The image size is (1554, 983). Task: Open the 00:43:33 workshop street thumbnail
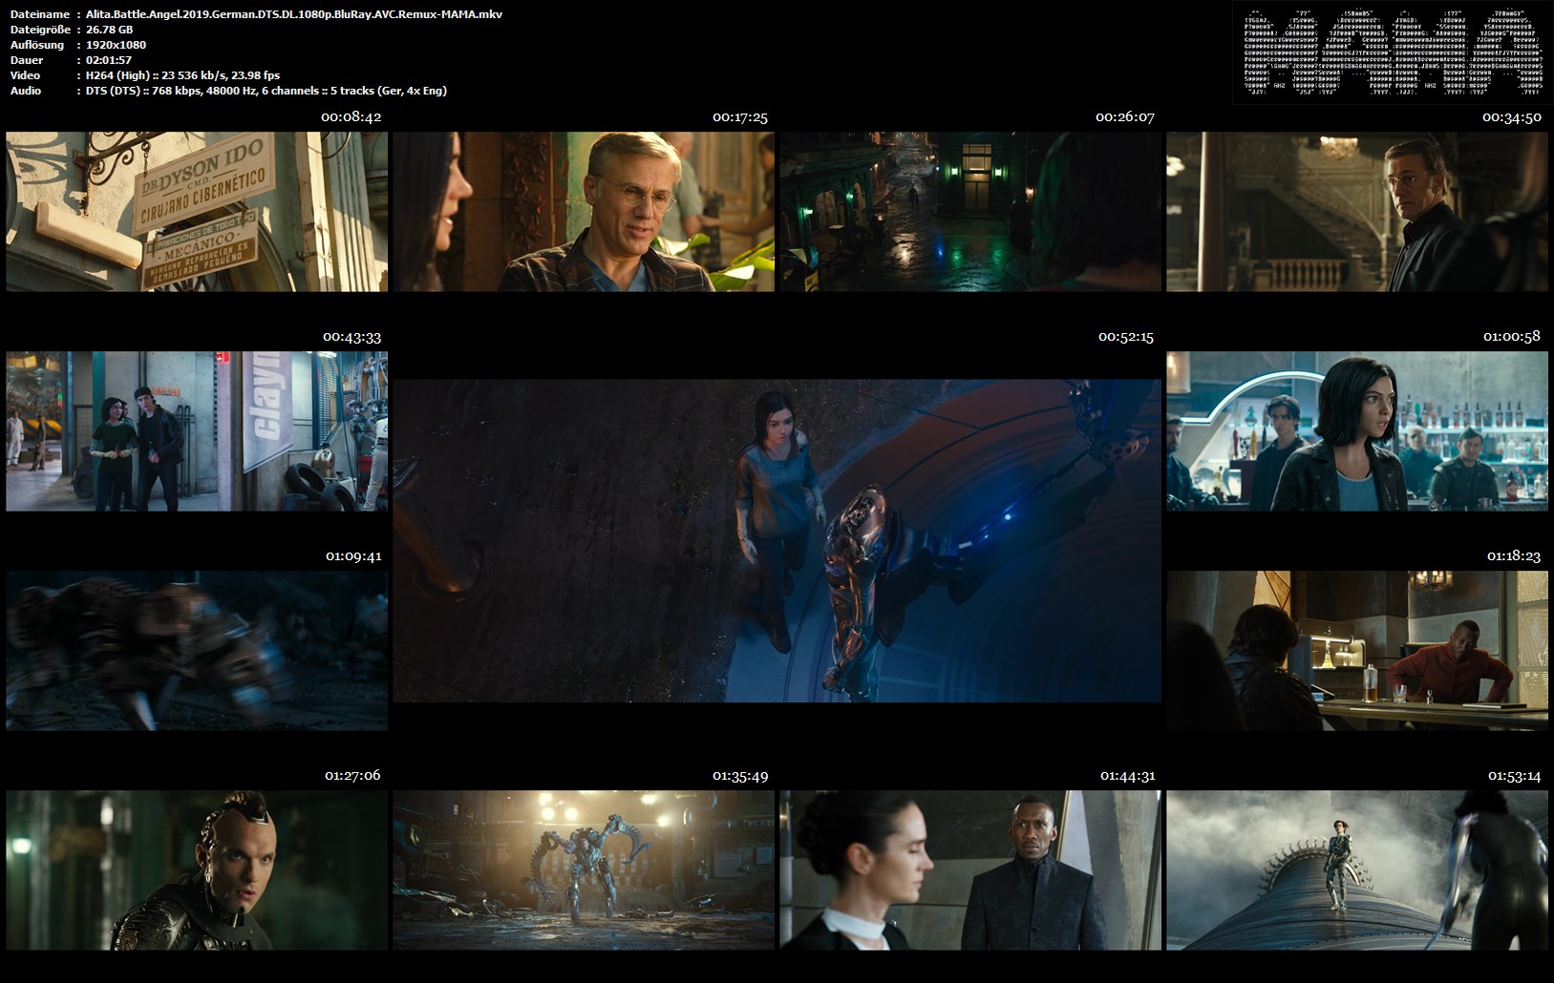197,430
